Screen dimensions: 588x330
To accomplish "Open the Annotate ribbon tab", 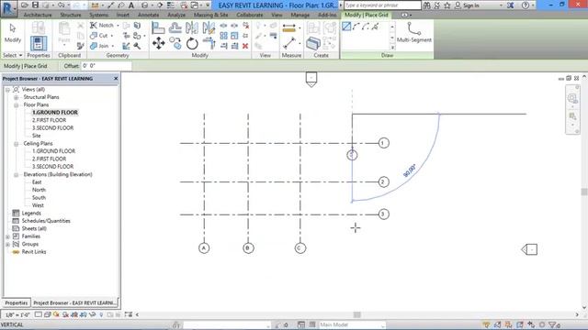I will point(149,15).
